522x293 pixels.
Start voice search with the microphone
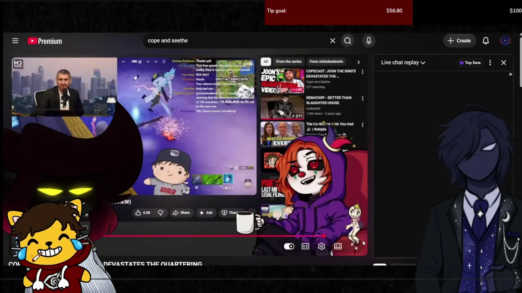click(369, 41)
